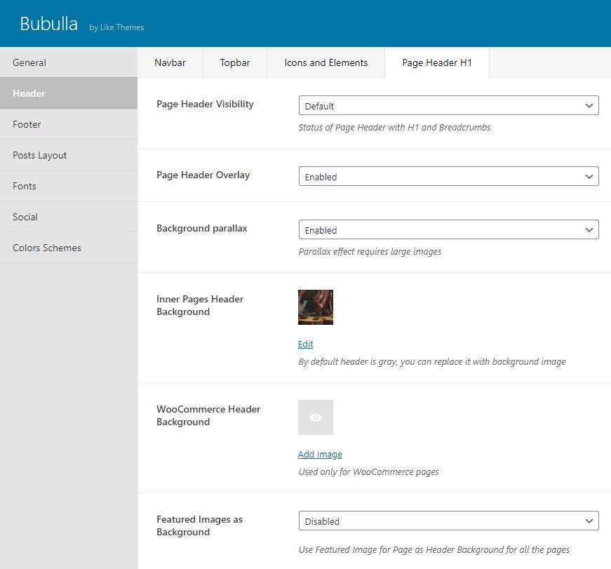Open the Icons and Elements tab

coord(325,62)
